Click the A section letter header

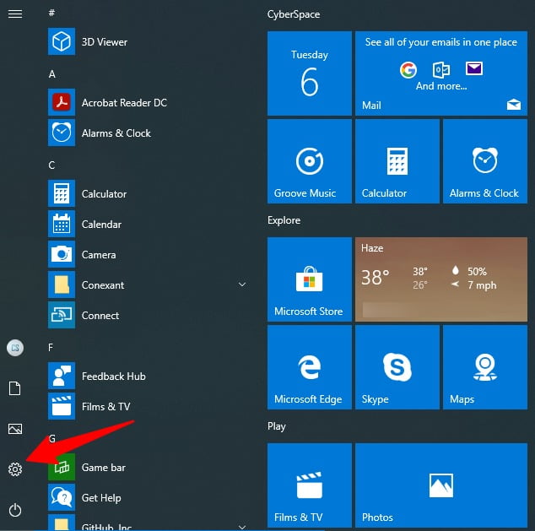(51, 73)
